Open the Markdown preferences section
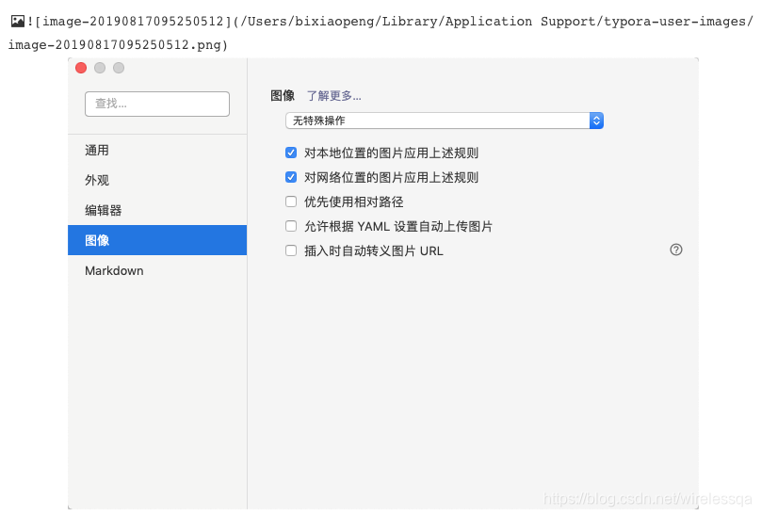 157,270
